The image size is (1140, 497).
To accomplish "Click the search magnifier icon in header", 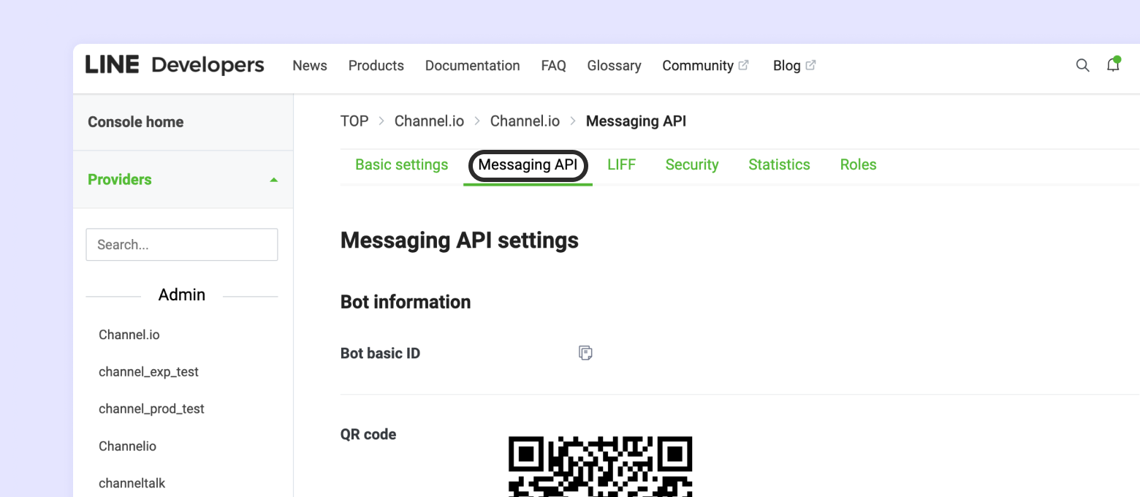I will click(1082, 66).
